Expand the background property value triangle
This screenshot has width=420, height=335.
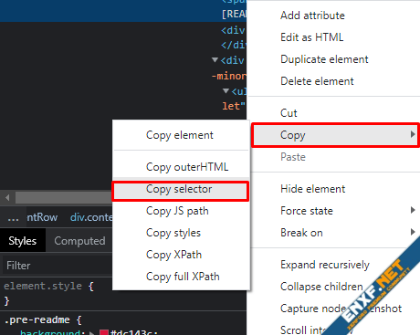[91, 332]
